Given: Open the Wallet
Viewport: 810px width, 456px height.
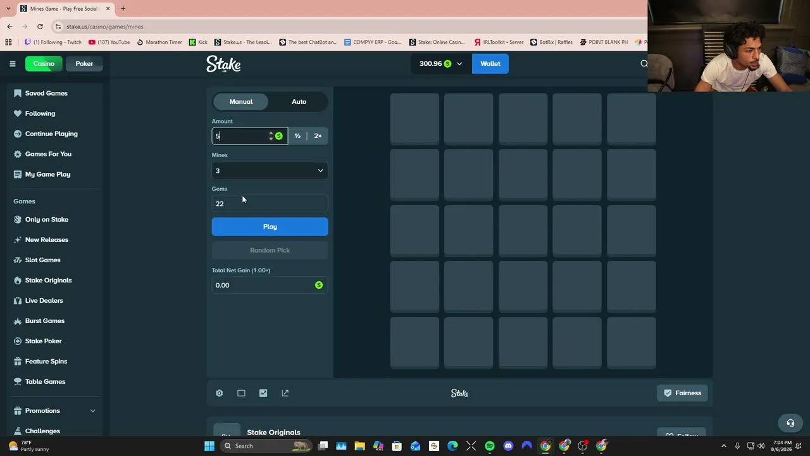Looking at the screenshot, I should 490,63.
